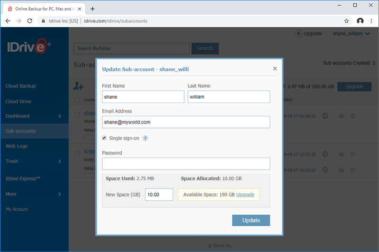Open Web Logs in the sidebar
379x252 pixels.
pos(17,146)
